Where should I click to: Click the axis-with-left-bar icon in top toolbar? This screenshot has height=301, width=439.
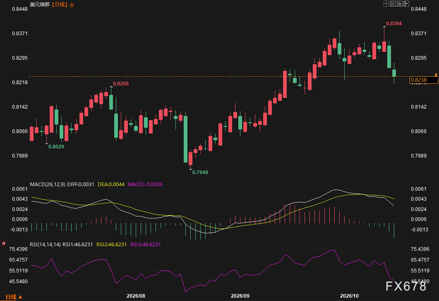coord(393,4)
